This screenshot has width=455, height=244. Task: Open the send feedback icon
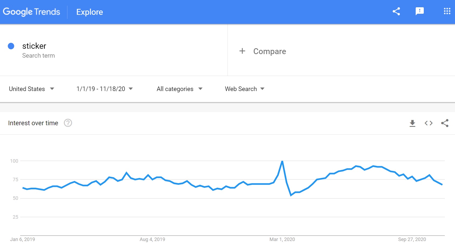coord(419,11)
